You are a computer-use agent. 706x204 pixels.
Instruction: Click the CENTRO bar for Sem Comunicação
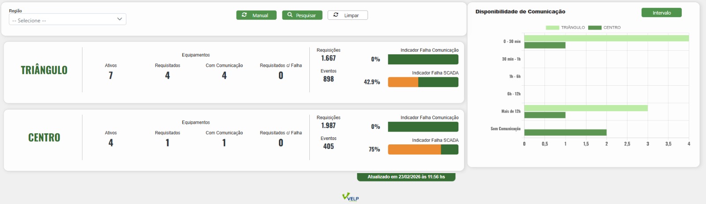point(565,132)
